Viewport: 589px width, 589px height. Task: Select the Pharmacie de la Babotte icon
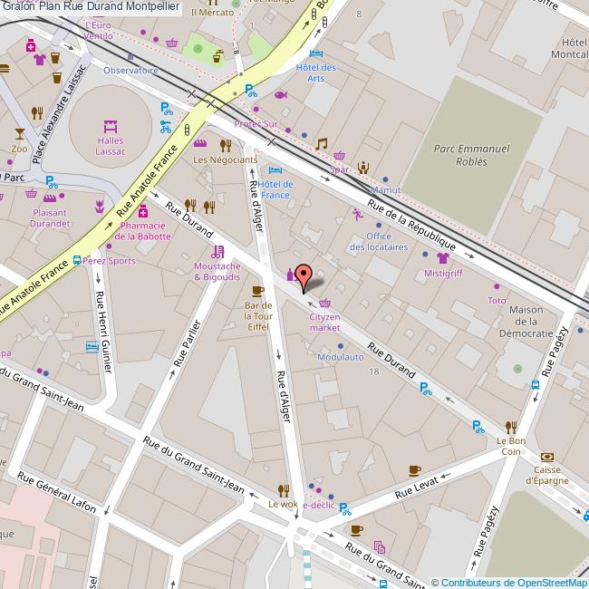click(142, 211)
